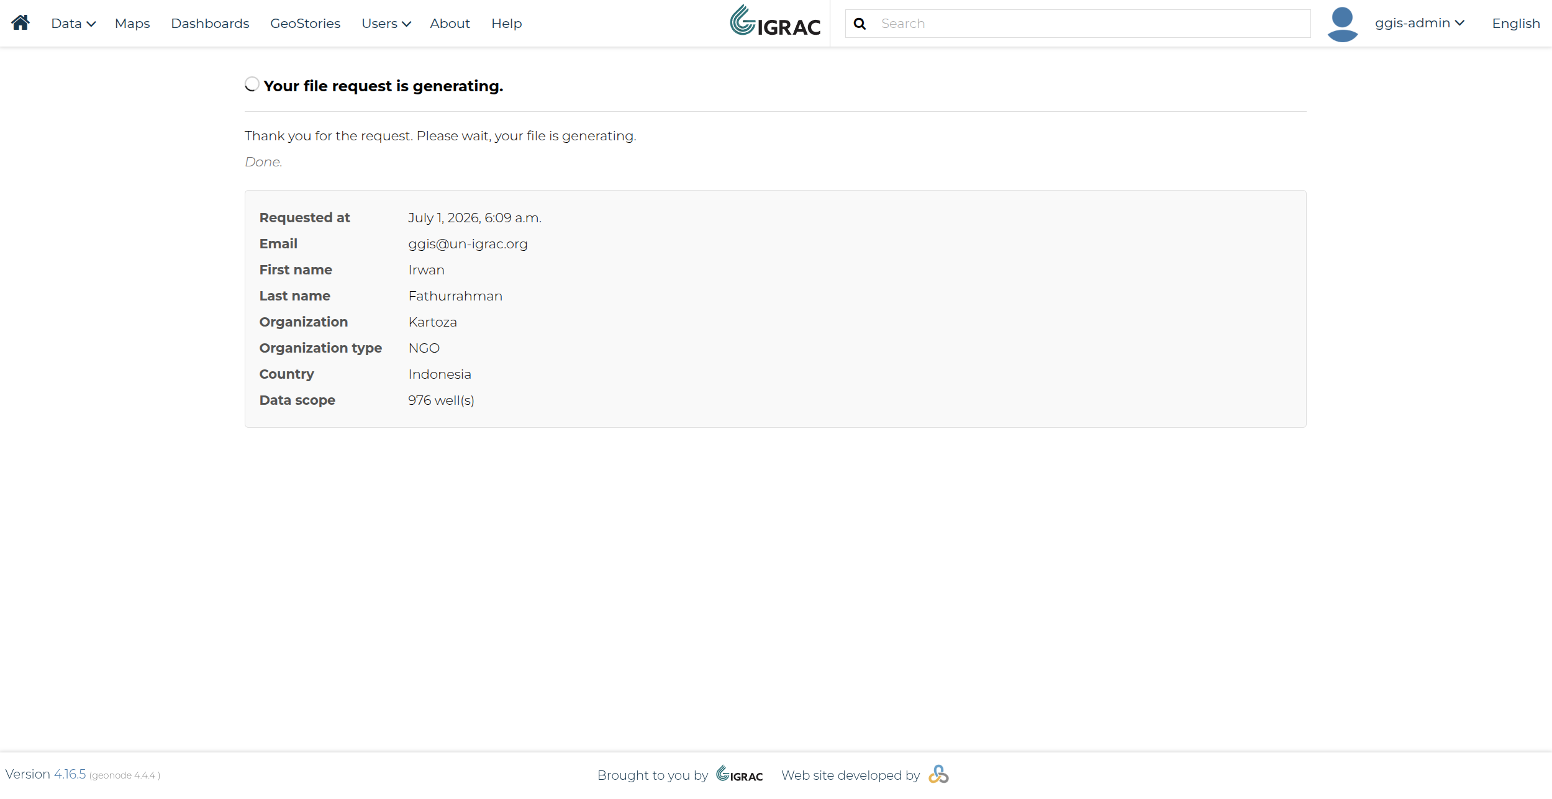Viewport: 1552px width, 799px height.
Task: Open the footer IGRAC logo link
Action: (x=739, y=774)
